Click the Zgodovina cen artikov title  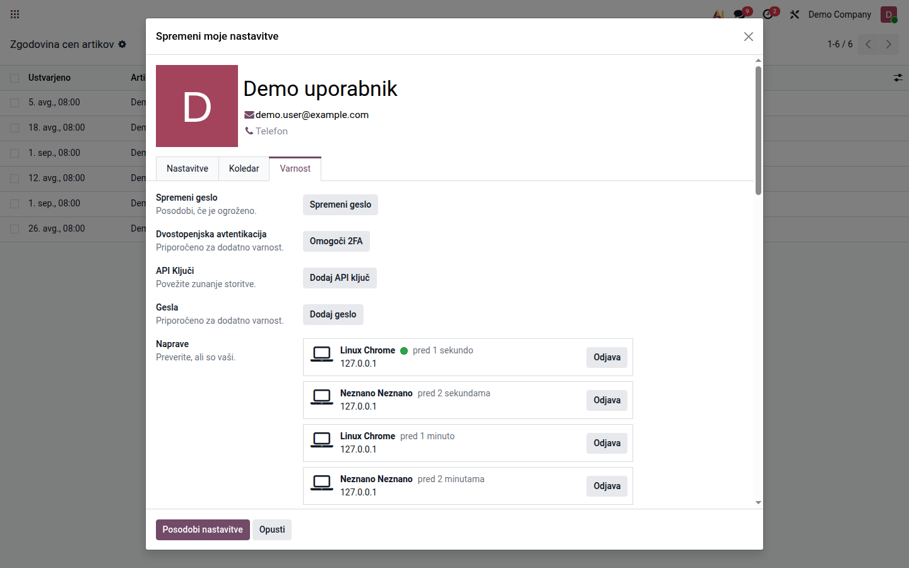click(62, 44)
